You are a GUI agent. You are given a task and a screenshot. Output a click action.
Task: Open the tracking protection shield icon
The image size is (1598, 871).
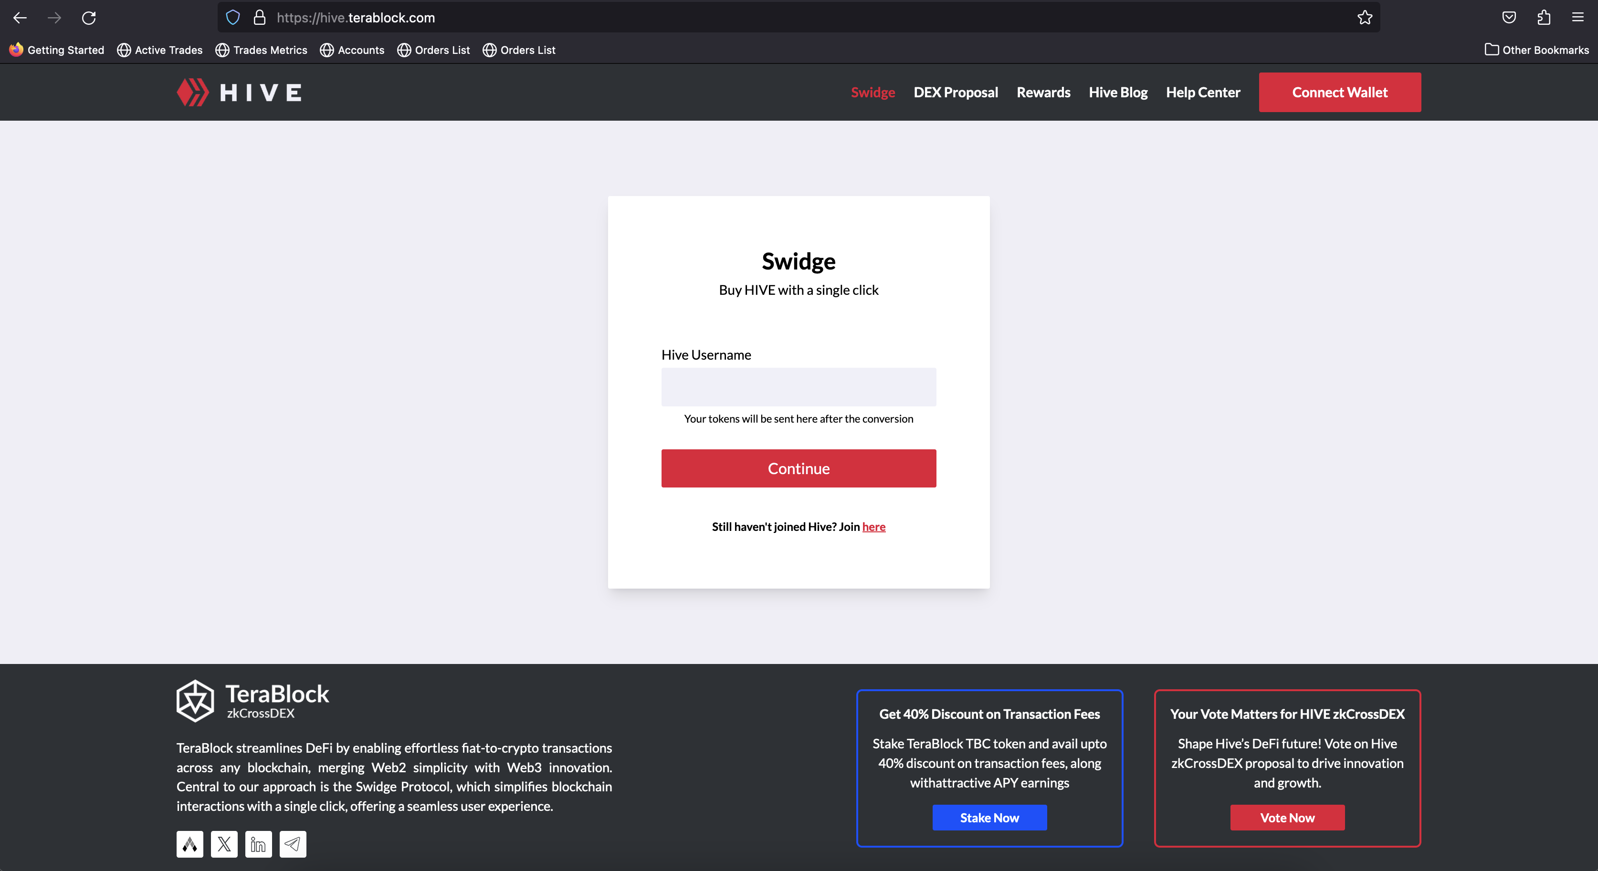pos(232,17)
